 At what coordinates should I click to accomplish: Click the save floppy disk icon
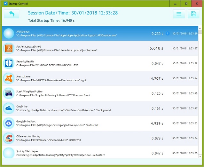tap(193, 14)
